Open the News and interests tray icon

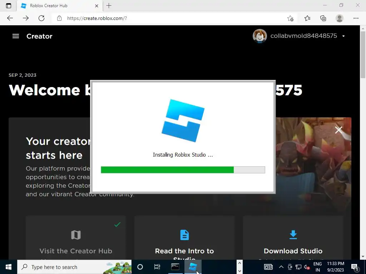click(268, 267)
